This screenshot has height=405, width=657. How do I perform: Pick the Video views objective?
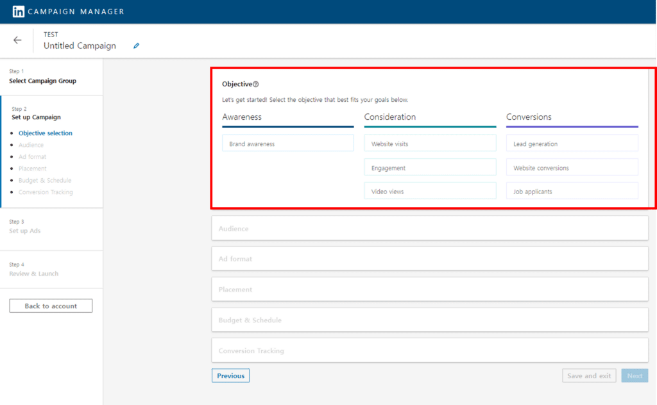[x=430, y=191]
